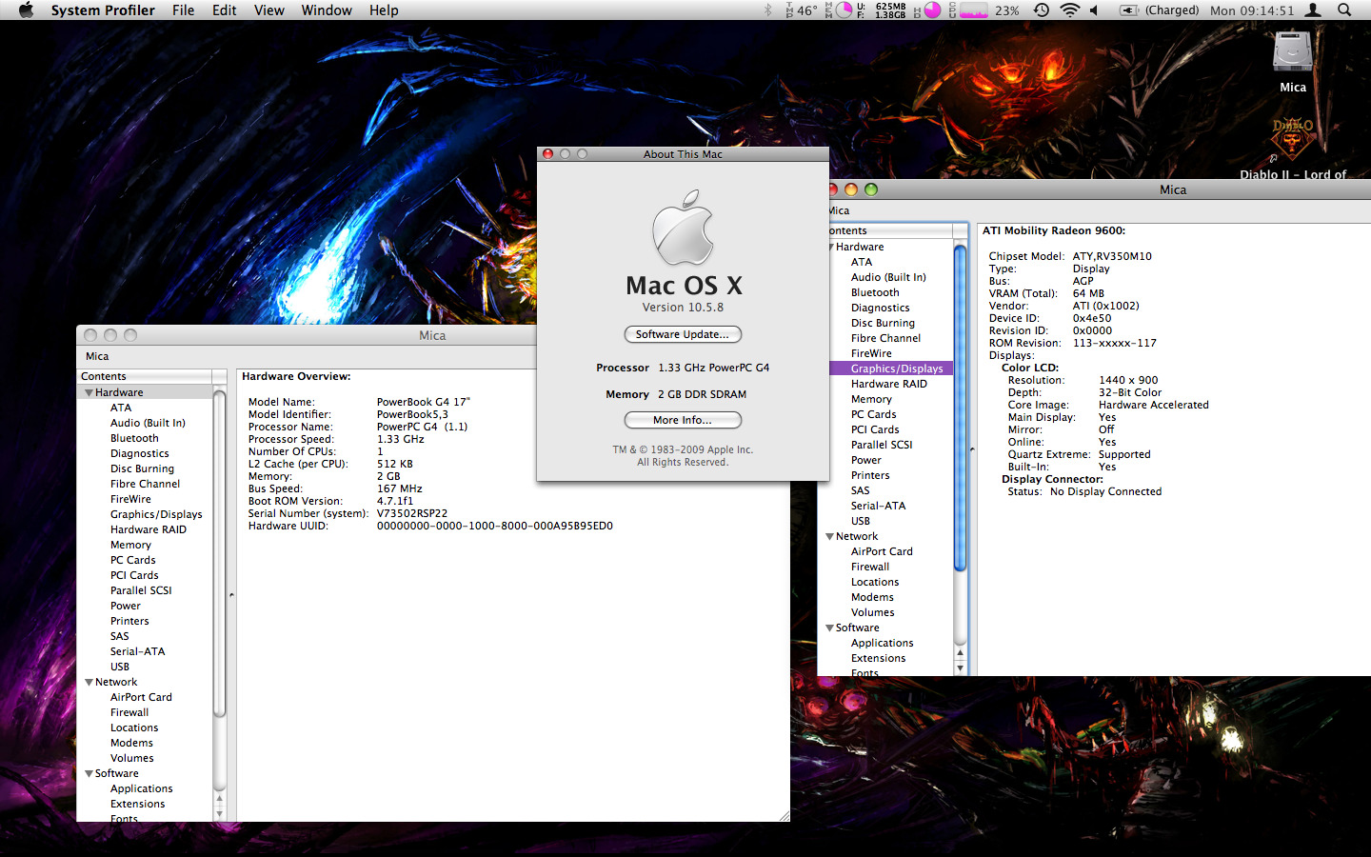Click the serial number V73502RSP22 value
Viewport: 1371px width, 857px height.
[411, 513]
